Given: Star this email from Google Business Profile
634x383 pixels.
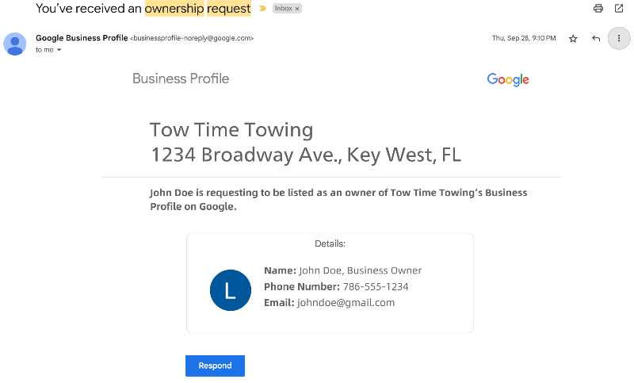Looking at the screenshot, I should [573, 38].
